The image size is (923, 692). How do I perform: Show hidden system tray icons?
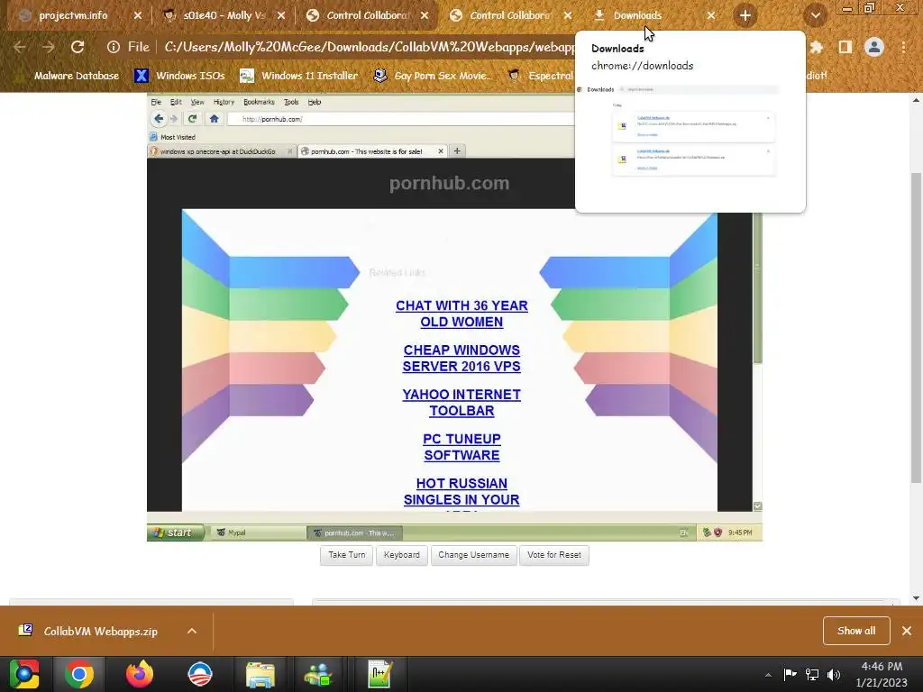768,675
